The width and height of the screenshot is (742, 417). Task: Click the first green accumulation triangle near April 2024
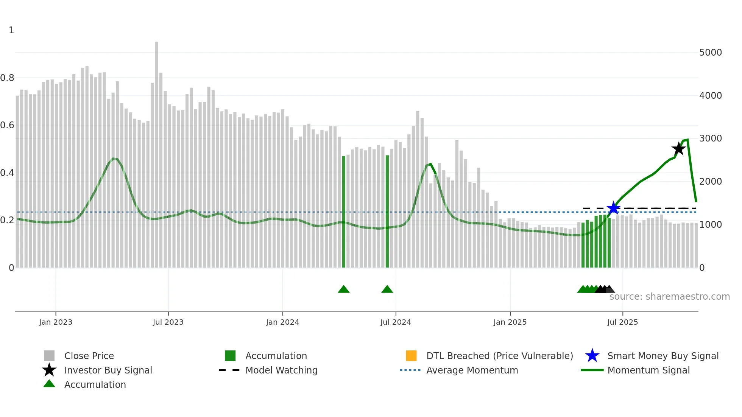pos(343,289)
